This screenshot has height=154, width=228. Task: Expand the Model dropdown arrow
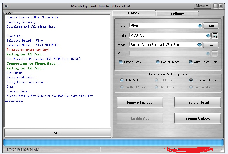(208, 35)
